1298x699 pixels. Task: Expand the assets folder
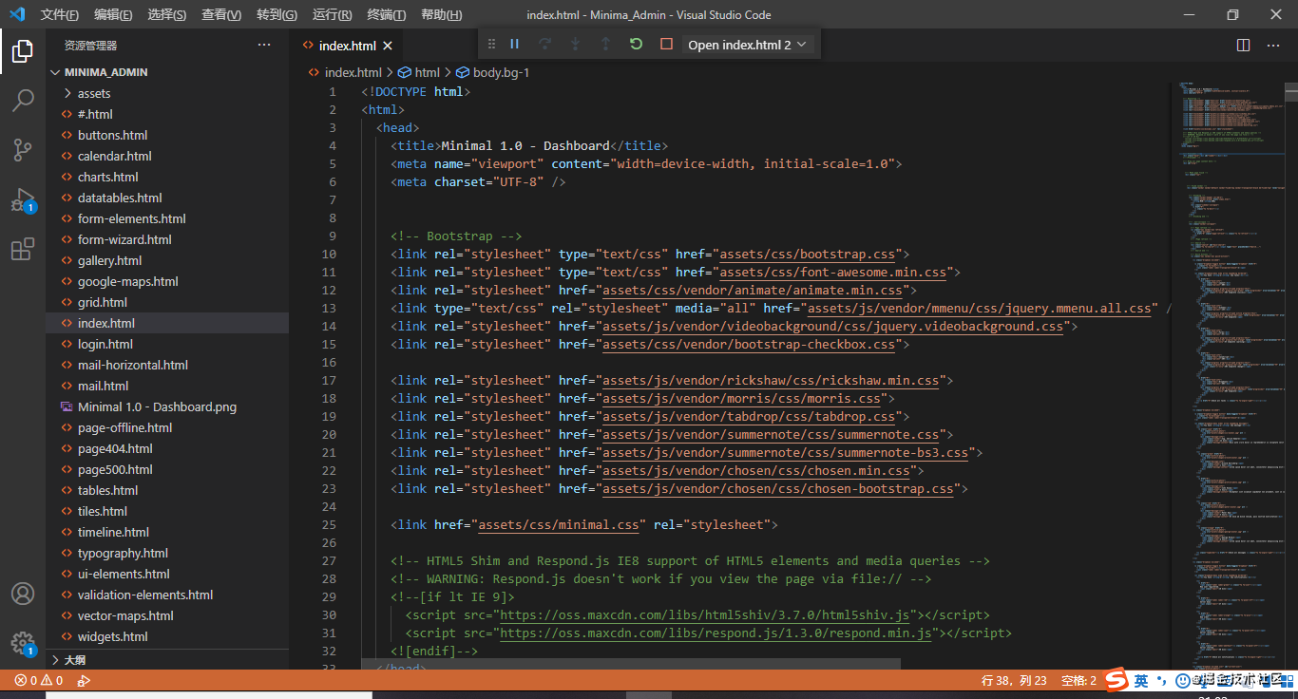[x=94, y=93]
